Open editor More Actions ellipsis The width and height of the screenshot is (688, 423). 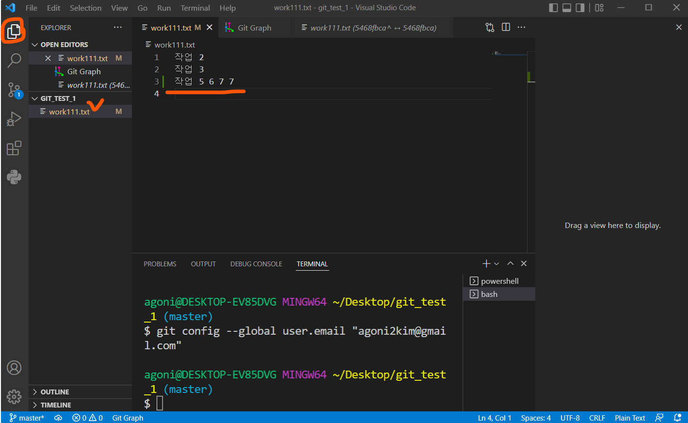coord(521,27)
